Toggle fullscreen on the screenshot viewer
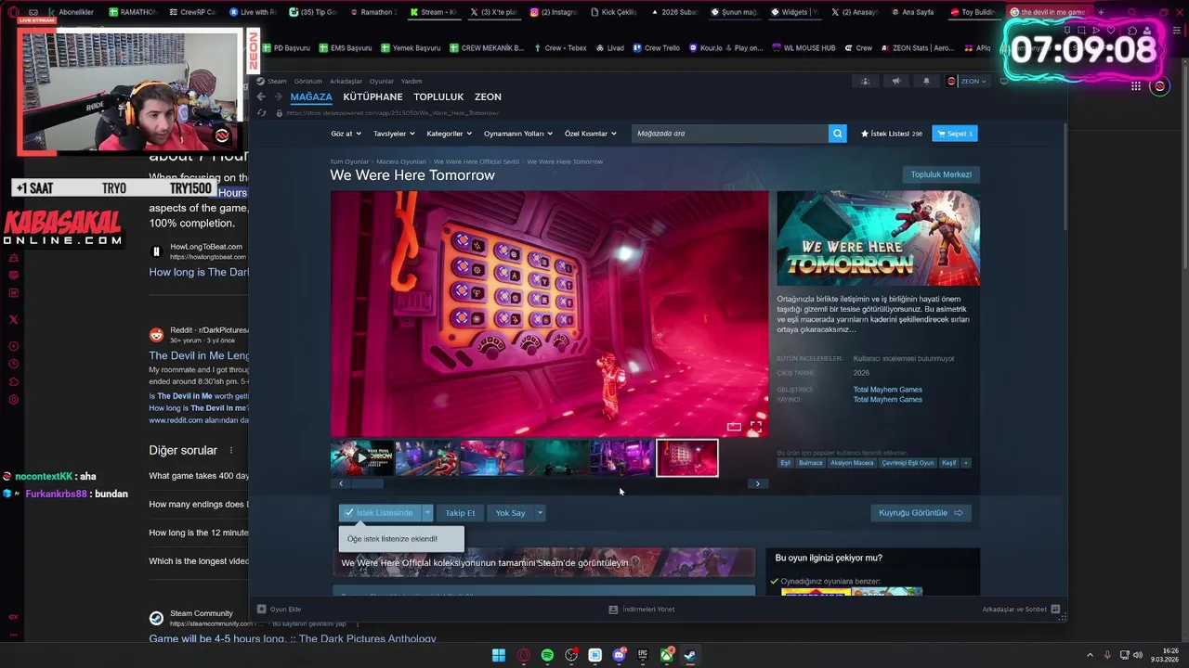The height and width of the screenshot is (668, 1189). click(x=756, y=427)
